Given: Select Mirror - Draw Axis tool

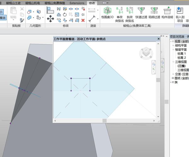Looking at the screenshot, I should point(65,9).
